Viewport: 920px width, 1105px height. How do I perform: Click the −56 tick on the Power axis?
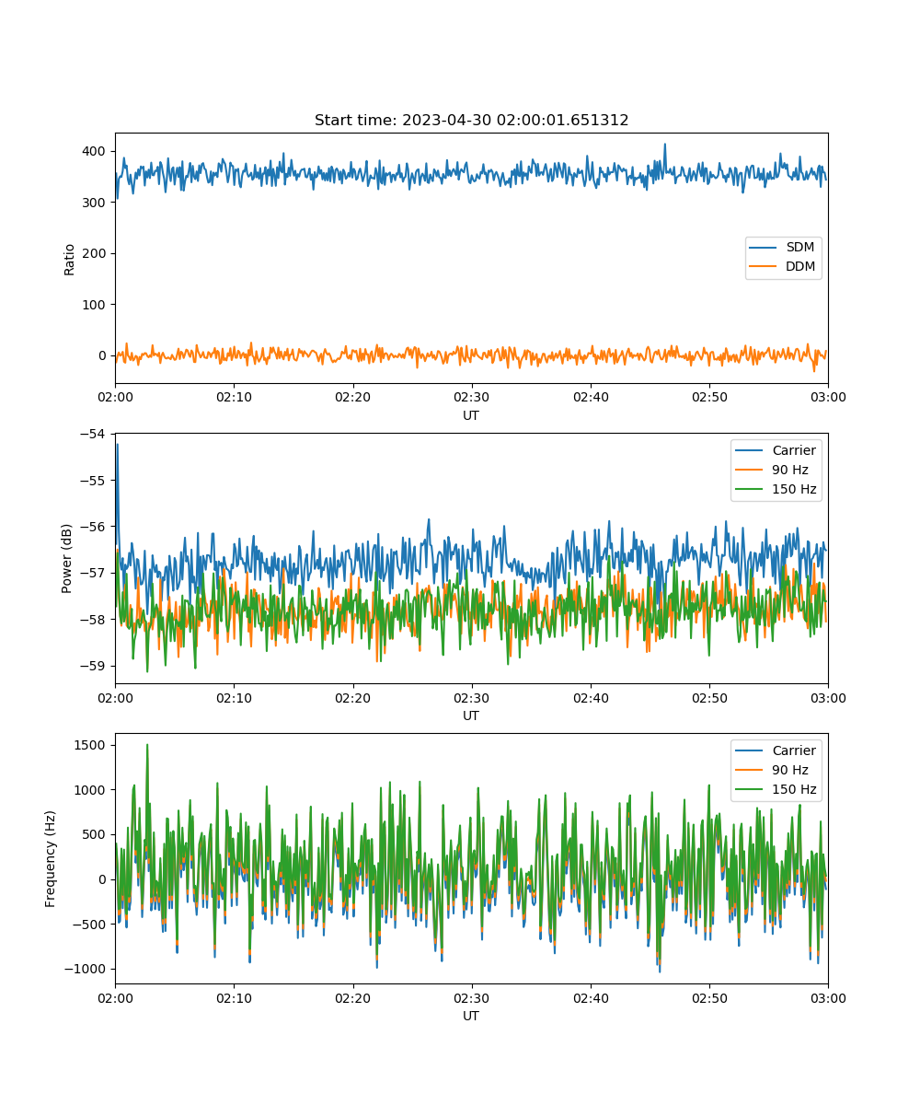[x=95, y=527]
